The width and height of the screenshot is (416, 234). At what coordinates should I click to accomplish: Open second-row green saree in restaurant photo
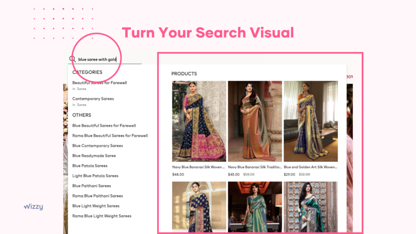tap(255, 207)
